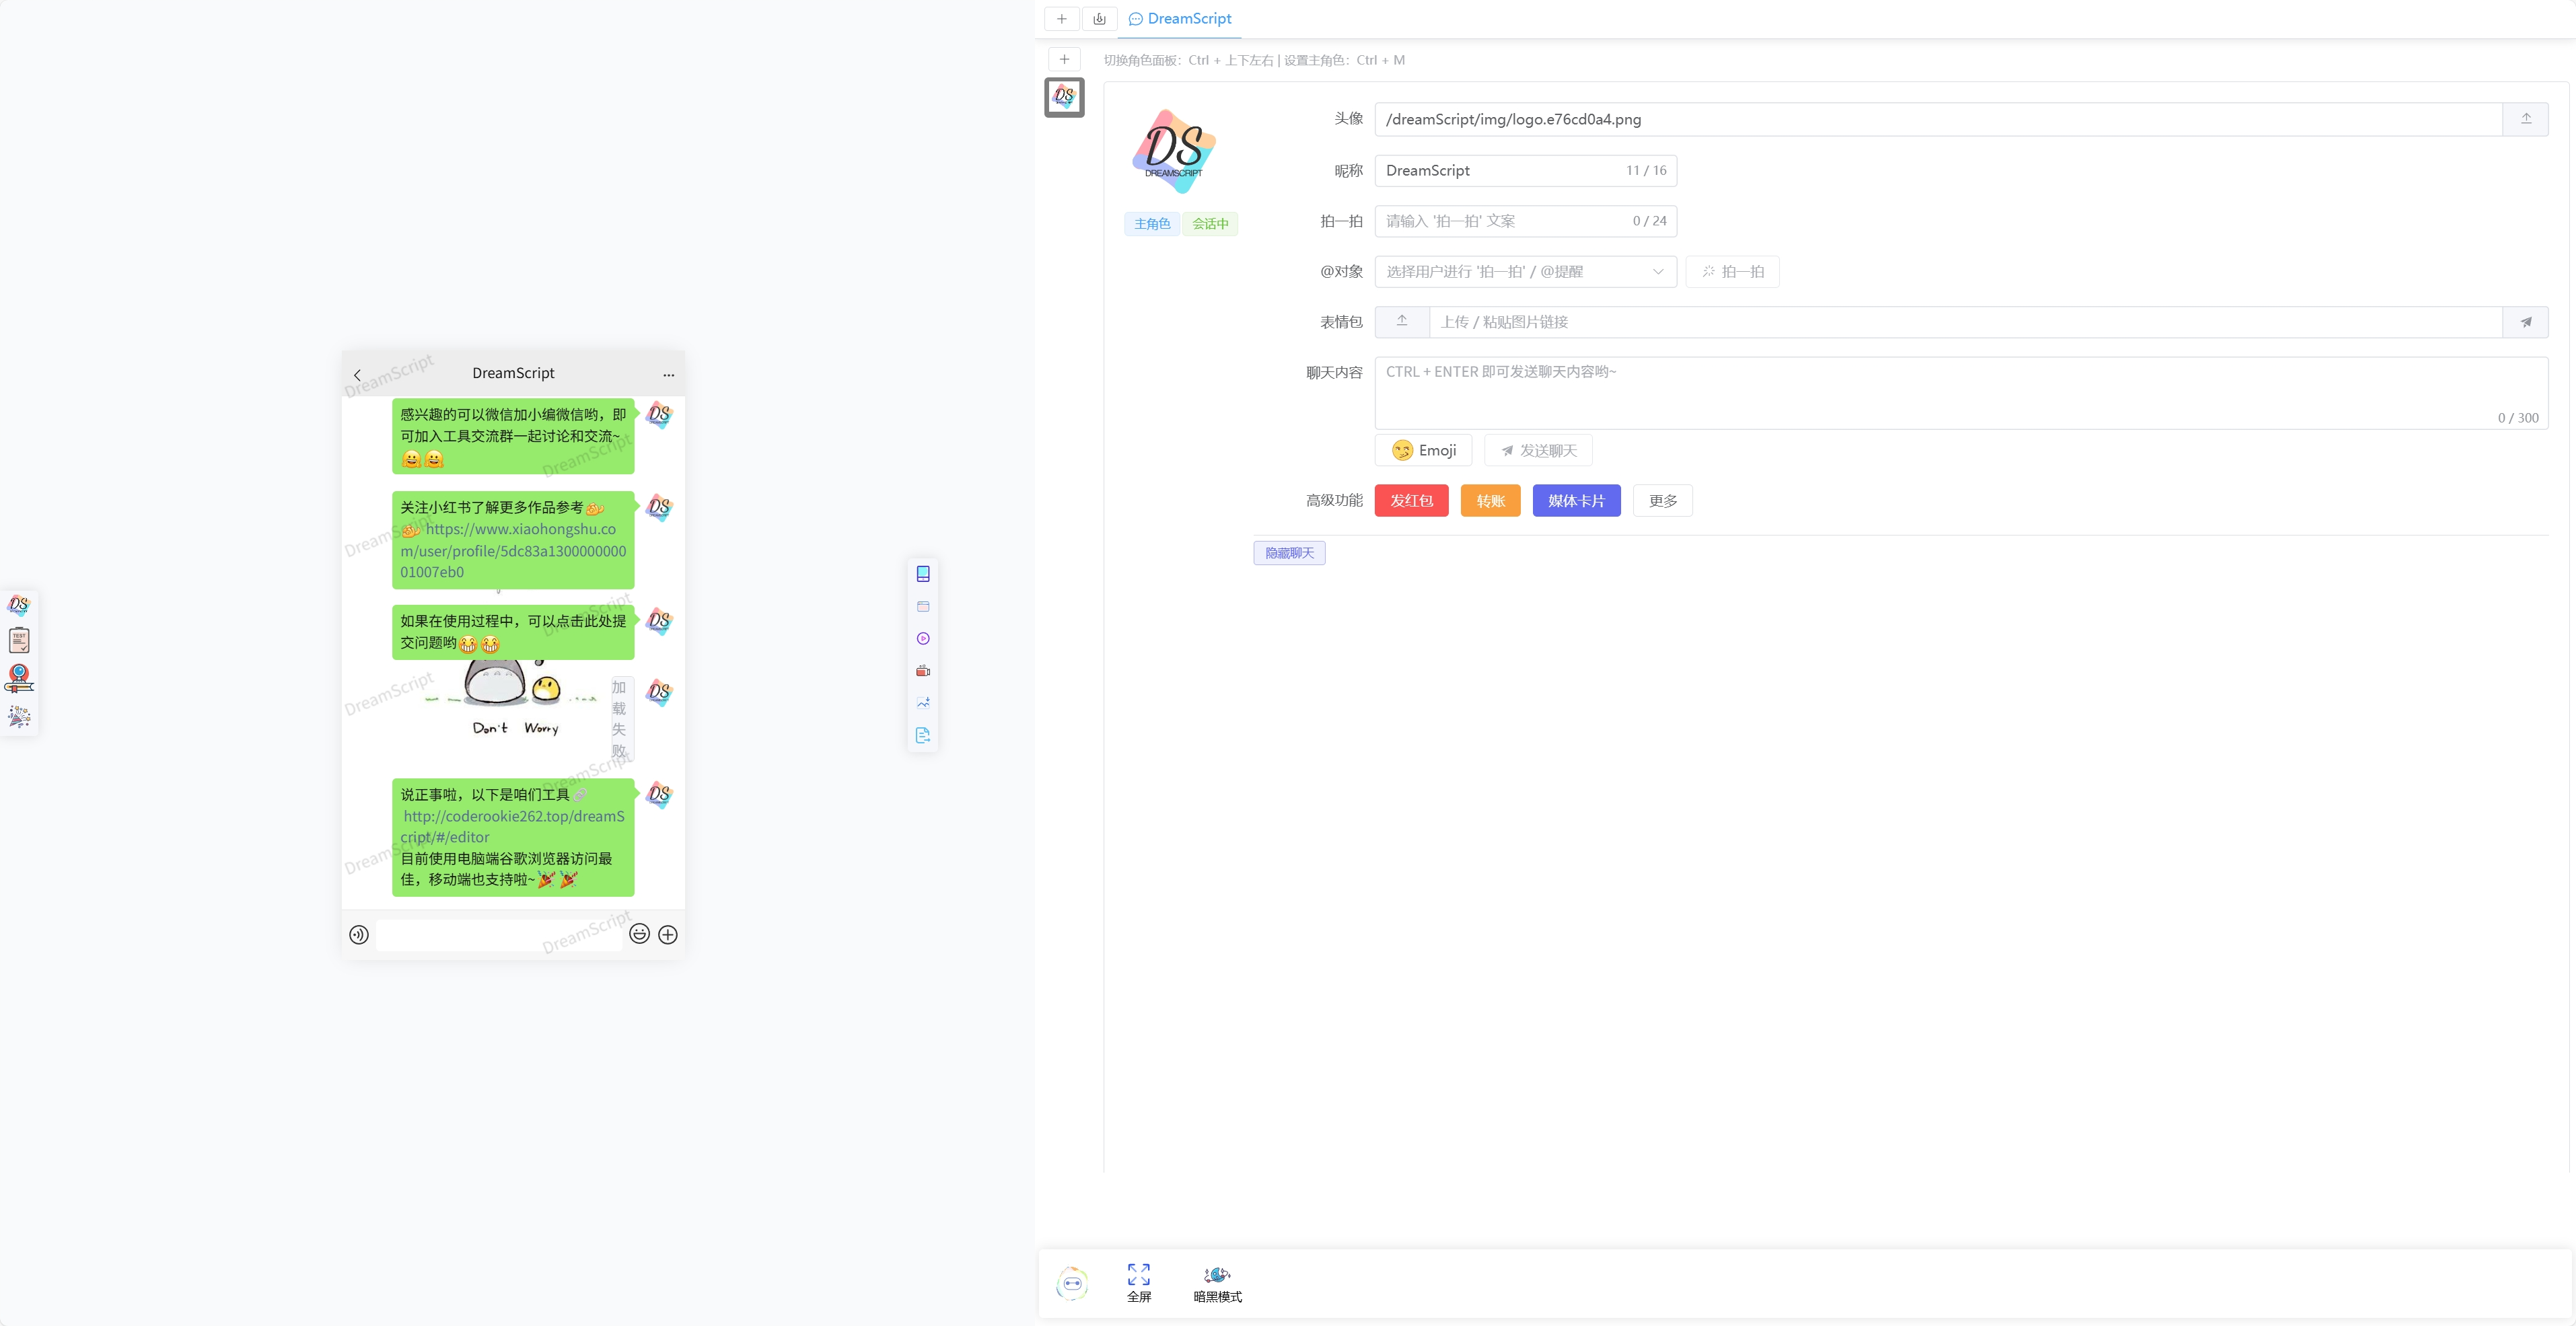Click the orange 转账 button
This screenshot has height=1326, width=2576.
click(1490, 501)
